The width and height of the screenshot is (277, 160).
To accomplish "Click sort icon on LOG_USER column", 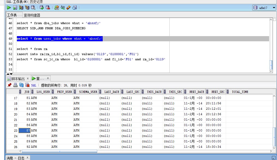I will pos(32,92).
